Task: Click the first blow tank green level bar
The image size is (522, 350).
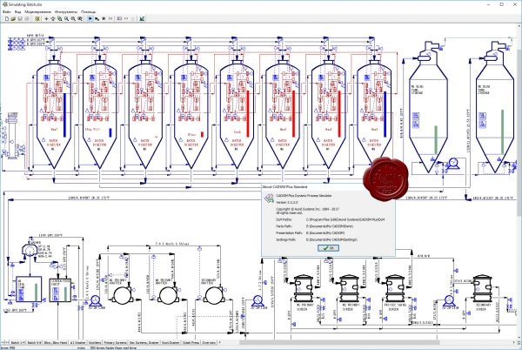Action: (x=436, y=140)
